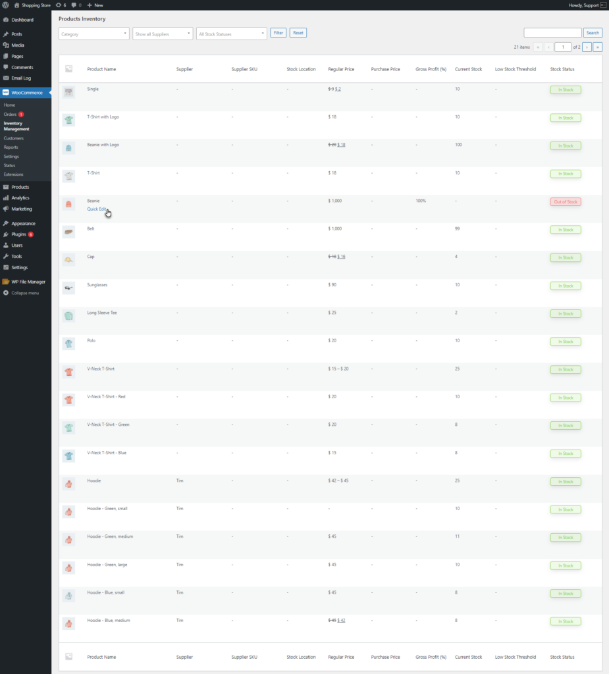609x674 pixels.
Task: Open WooCommerce Home submenu item
Action: [x=9, y=105]
